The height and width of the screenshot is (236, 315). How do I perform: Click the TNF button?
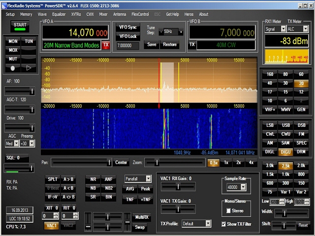point(130,200)
